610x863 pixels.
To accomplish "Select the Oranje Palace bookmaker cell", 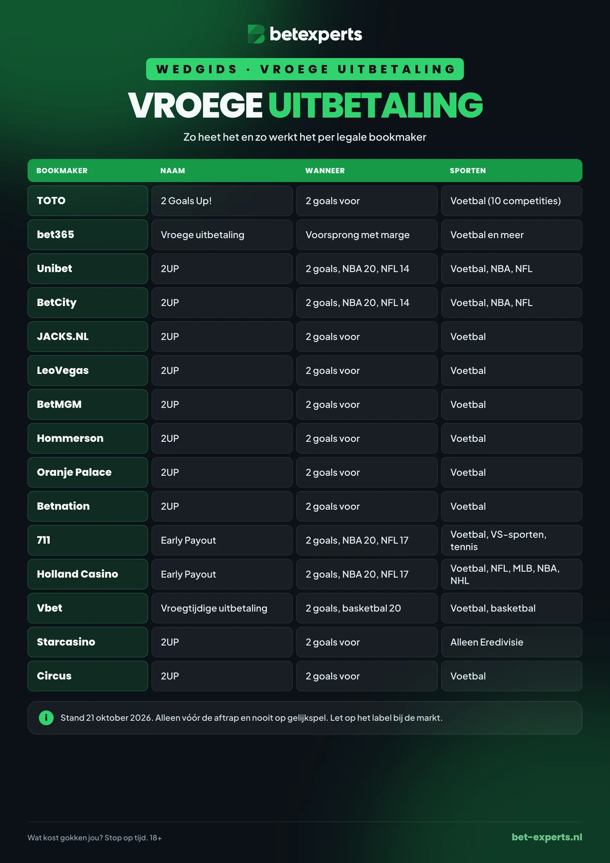I will 88,472.
